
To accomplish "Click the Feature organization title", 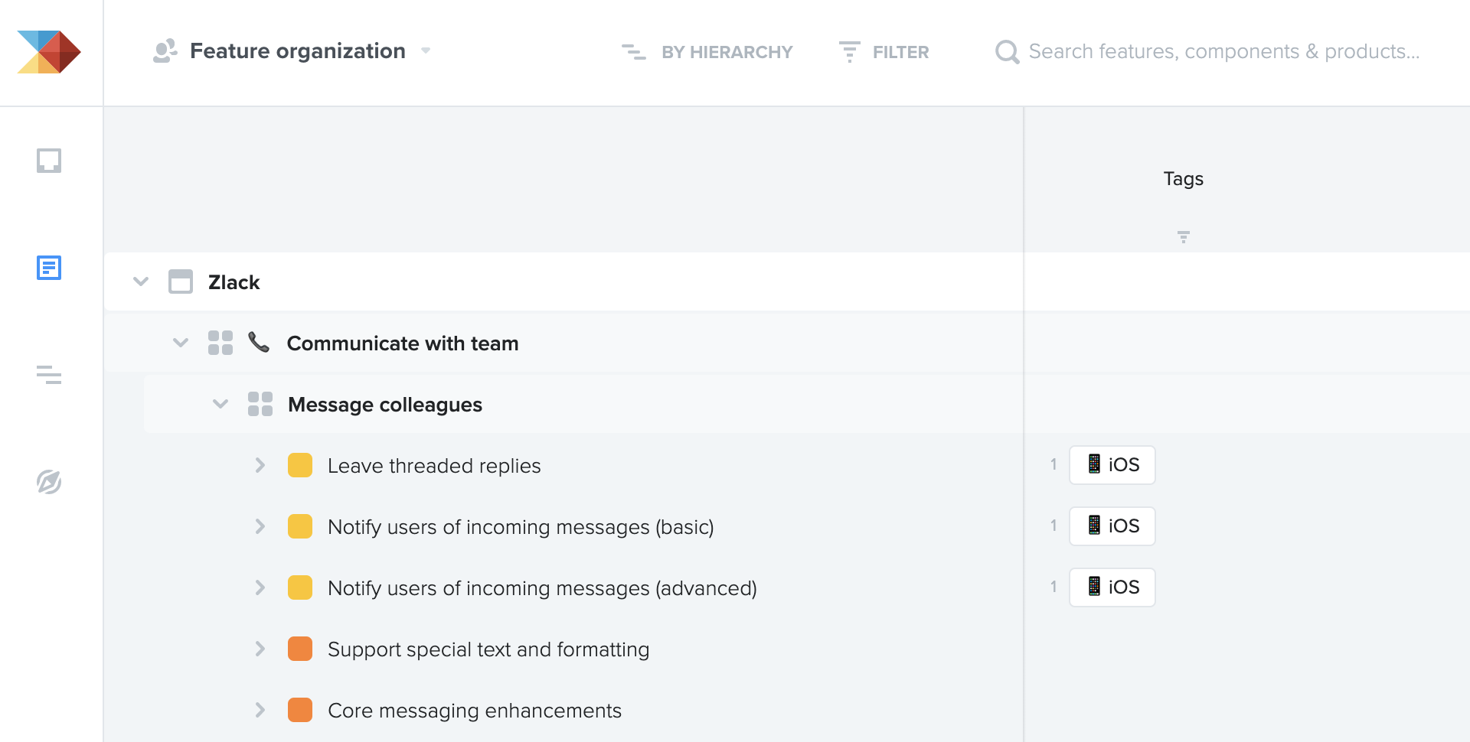I will coord(298,51).
